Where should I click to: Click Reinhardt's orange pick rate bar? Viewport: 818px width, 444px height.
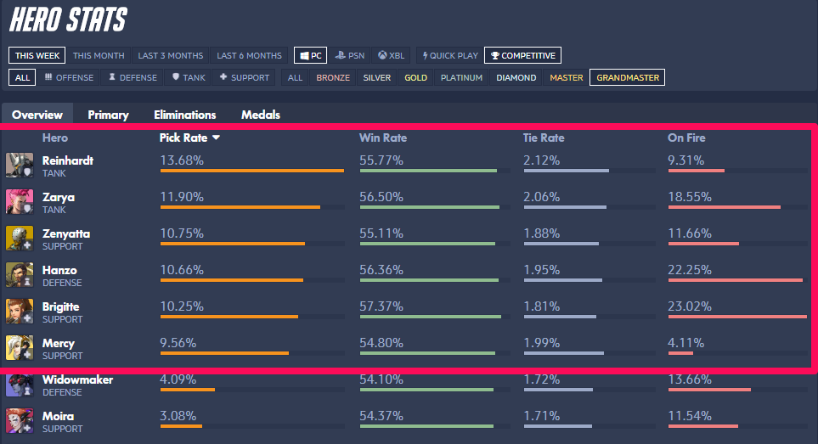tap(252, 171)
